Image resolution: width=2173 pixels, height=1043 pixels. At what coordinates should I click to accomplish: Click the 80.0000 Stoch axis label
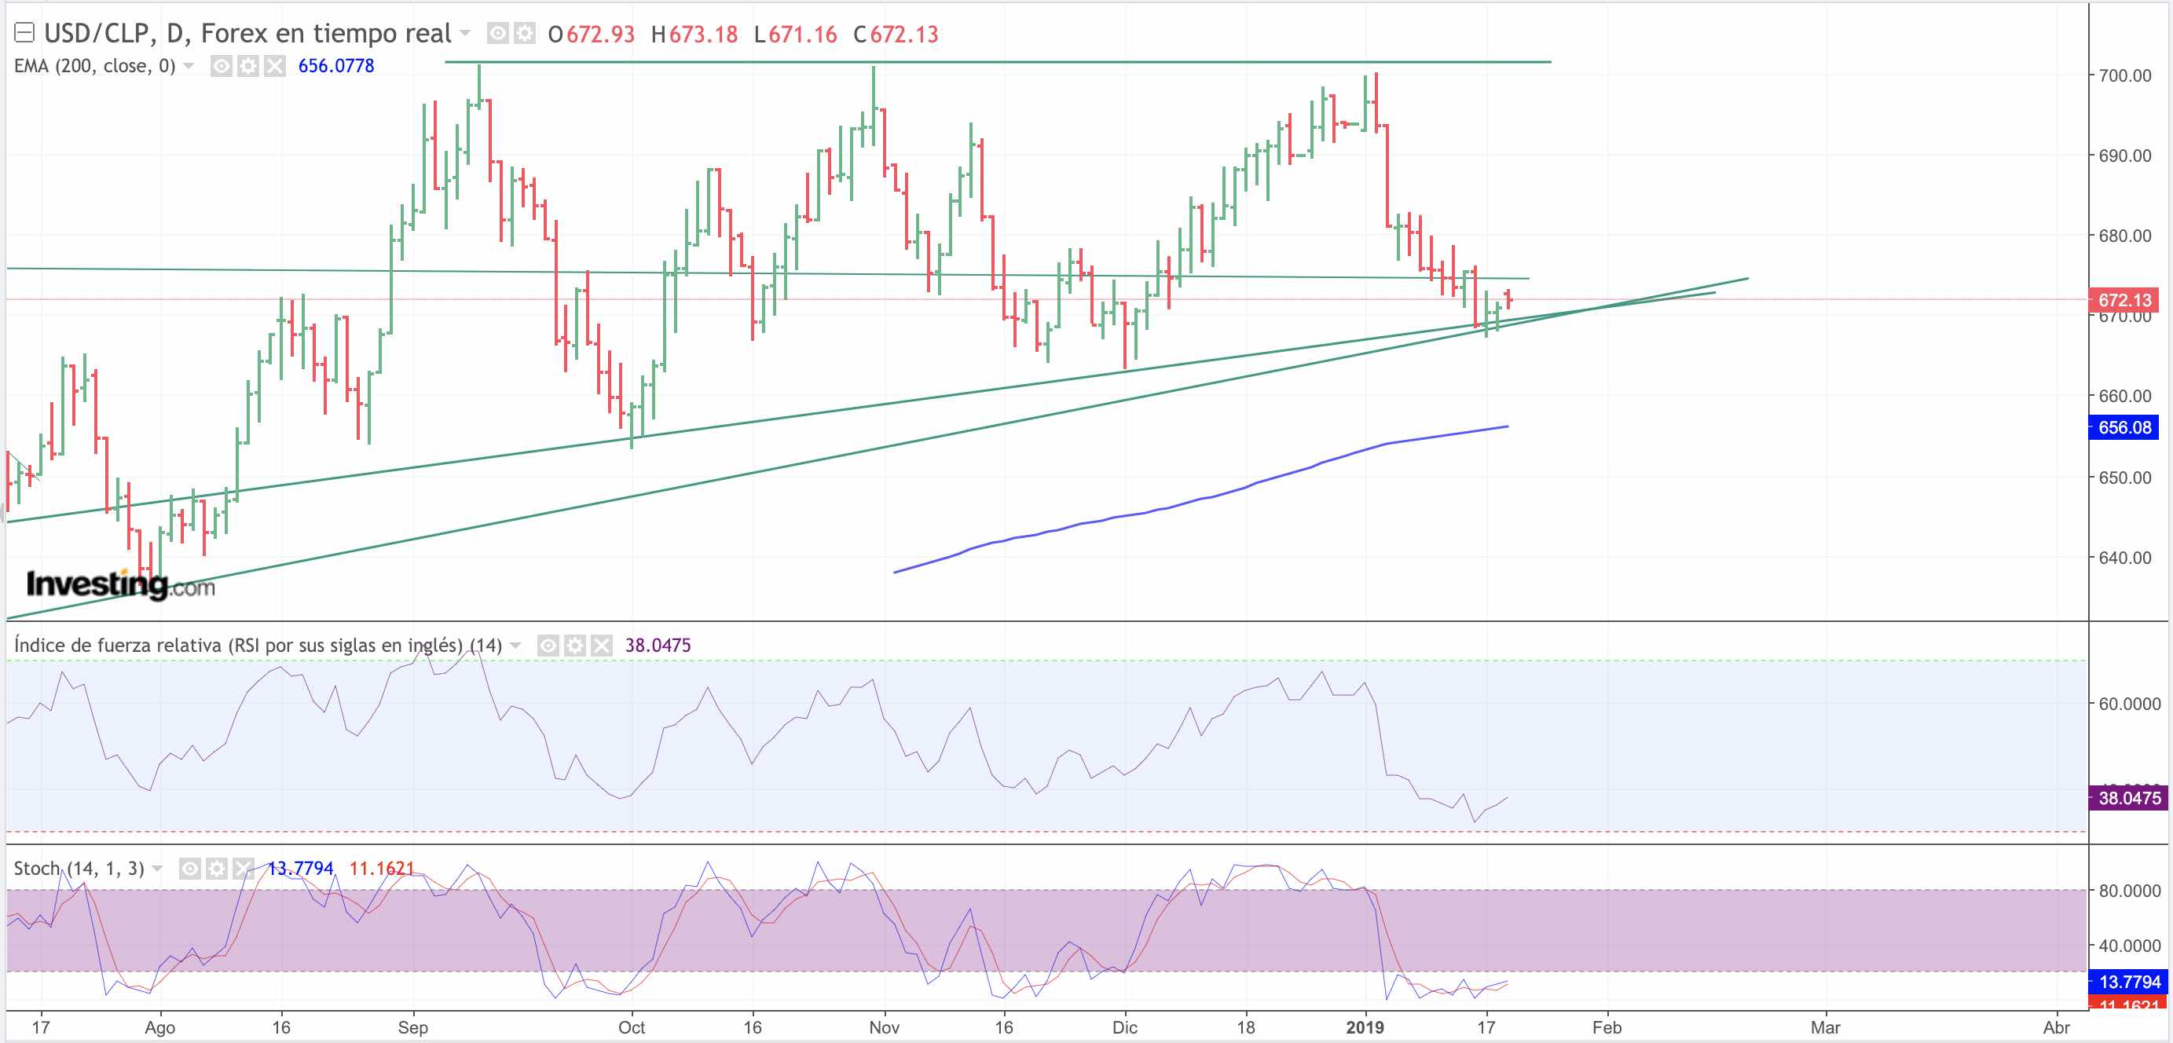tap(2129, 891)
